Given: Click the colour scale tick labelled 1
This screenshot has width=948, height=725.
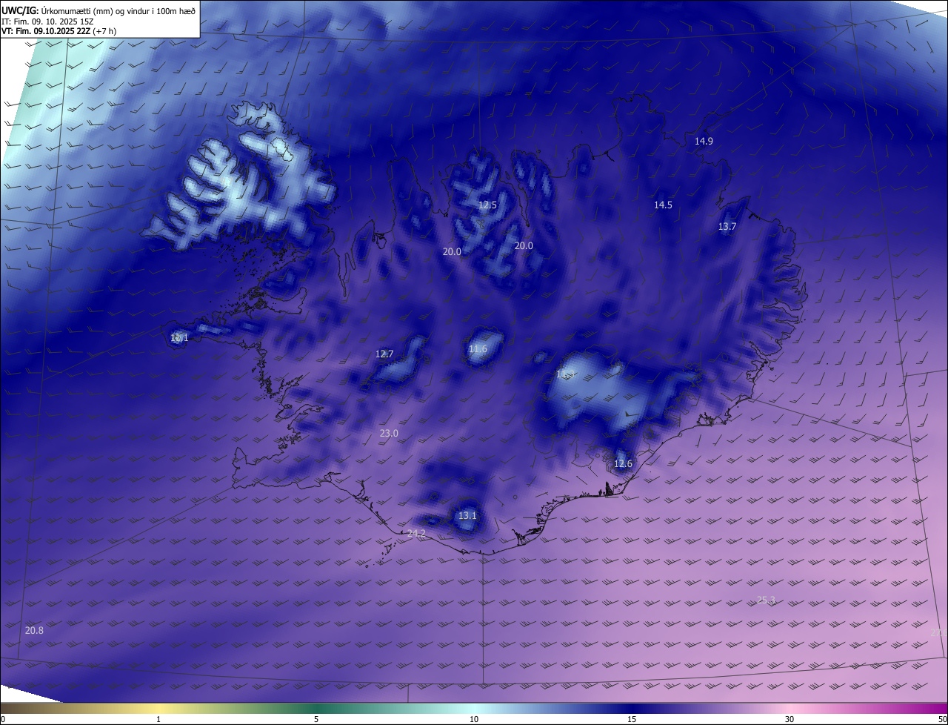Looking at the screenshot, I should pyautogui.click(x=158, y=719).
